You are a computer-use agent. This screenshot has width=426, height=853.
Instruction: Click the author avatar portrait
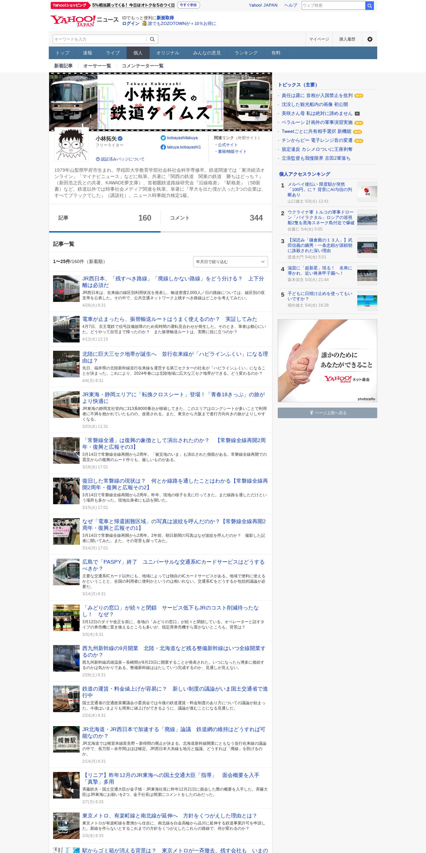point(71,144)
